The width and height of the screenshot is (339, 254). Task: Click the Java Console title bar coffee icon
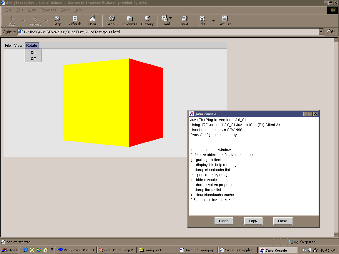pyautogui.click(x=192, y=114)
